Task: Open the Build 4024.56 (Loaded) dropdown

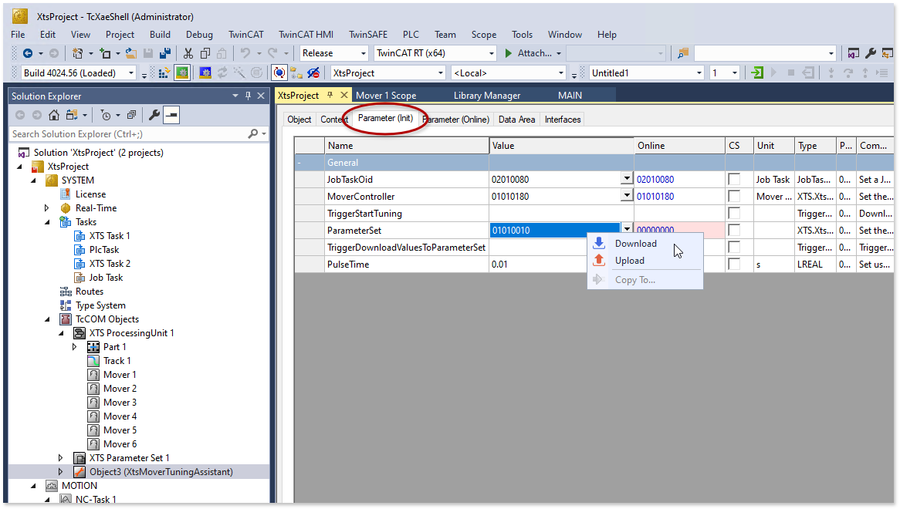Action: 131,72
